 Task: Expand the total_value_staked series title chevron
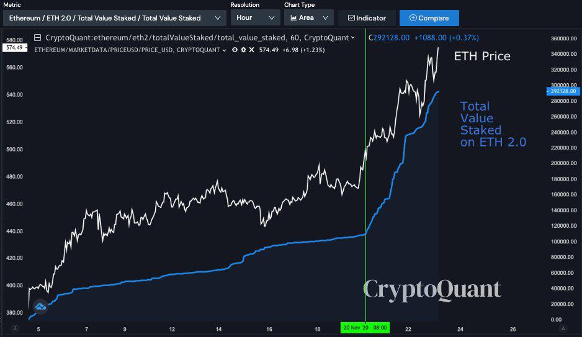pyautogui.click(x=352, y=37)
